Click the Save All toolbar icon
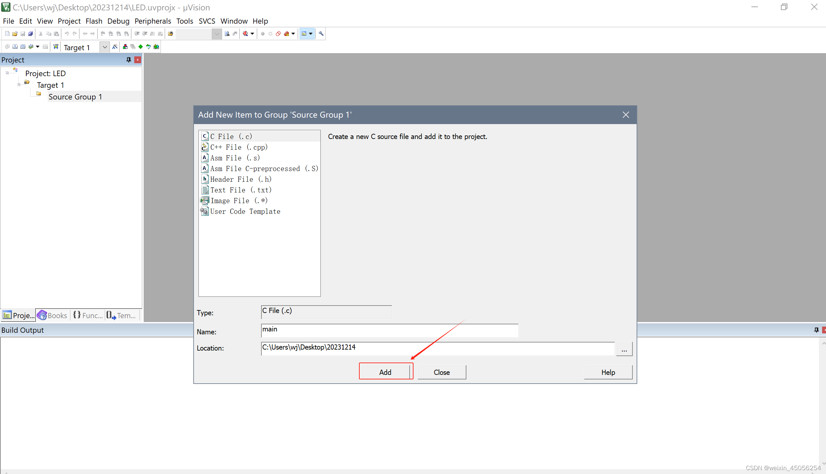 tap(30, 33)
